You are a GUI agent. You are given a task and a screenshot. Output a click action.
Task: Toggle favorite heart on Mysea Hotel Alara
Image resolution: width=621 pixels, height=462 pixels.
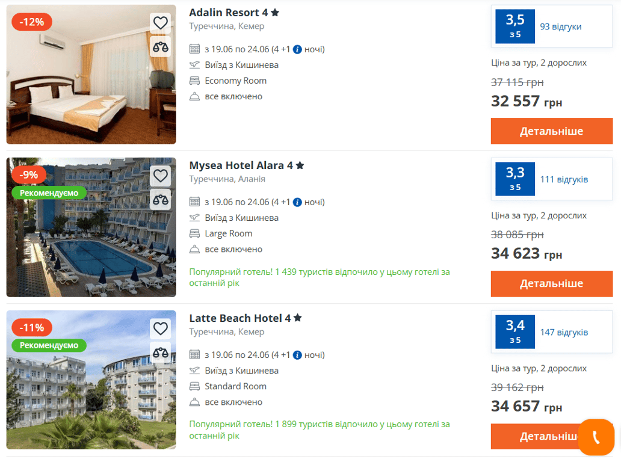point(160,176)
